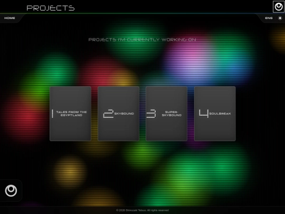Switch language via ENG selector
Image resolution: width=285 pixels, height=214 pixels.
pyautogui.click(x=269, y=18)
